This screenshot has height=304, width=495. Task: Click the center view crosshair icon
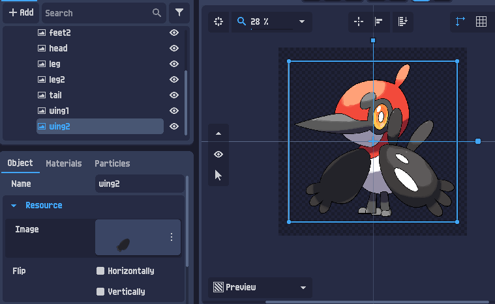[218, 21]
